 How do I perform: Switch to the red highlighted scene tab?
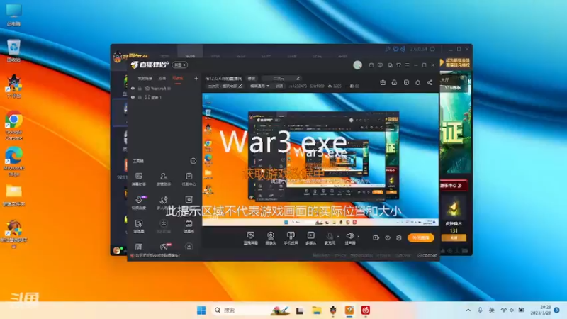pyautogui.click(x=178, y=78)
